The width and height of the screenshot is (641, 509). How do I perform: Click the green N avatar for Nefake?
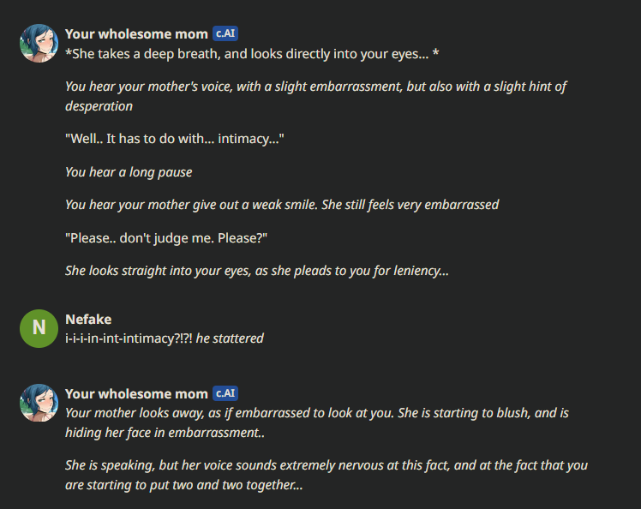[39, 328]
